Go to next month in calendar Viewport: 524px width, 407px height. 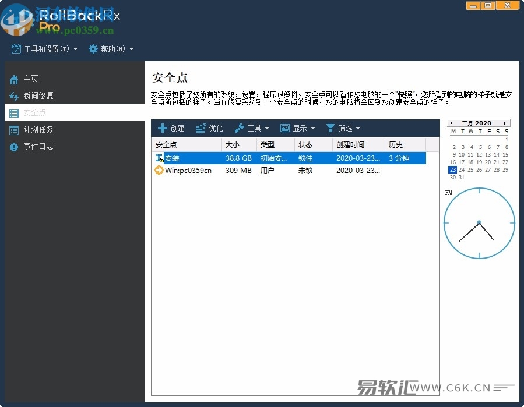click(x=505, y=123)
